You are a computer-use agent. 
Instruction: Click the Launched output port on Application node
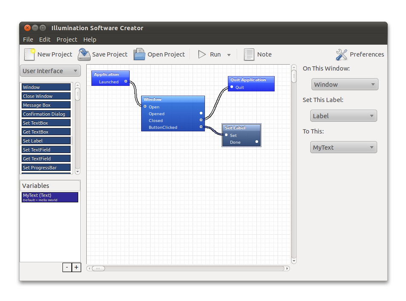pos(126,81)
